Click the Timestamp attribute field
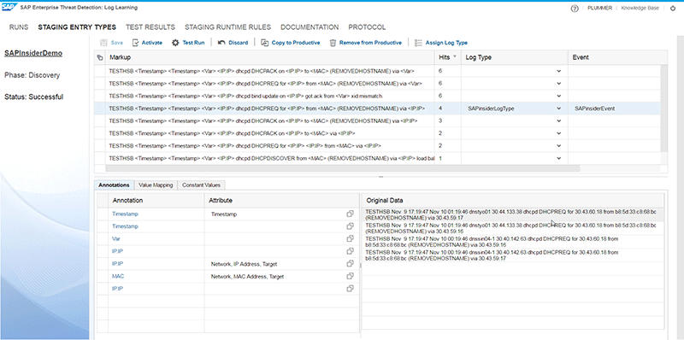Viewport: 684px width, 340px height. pos(274,214)
